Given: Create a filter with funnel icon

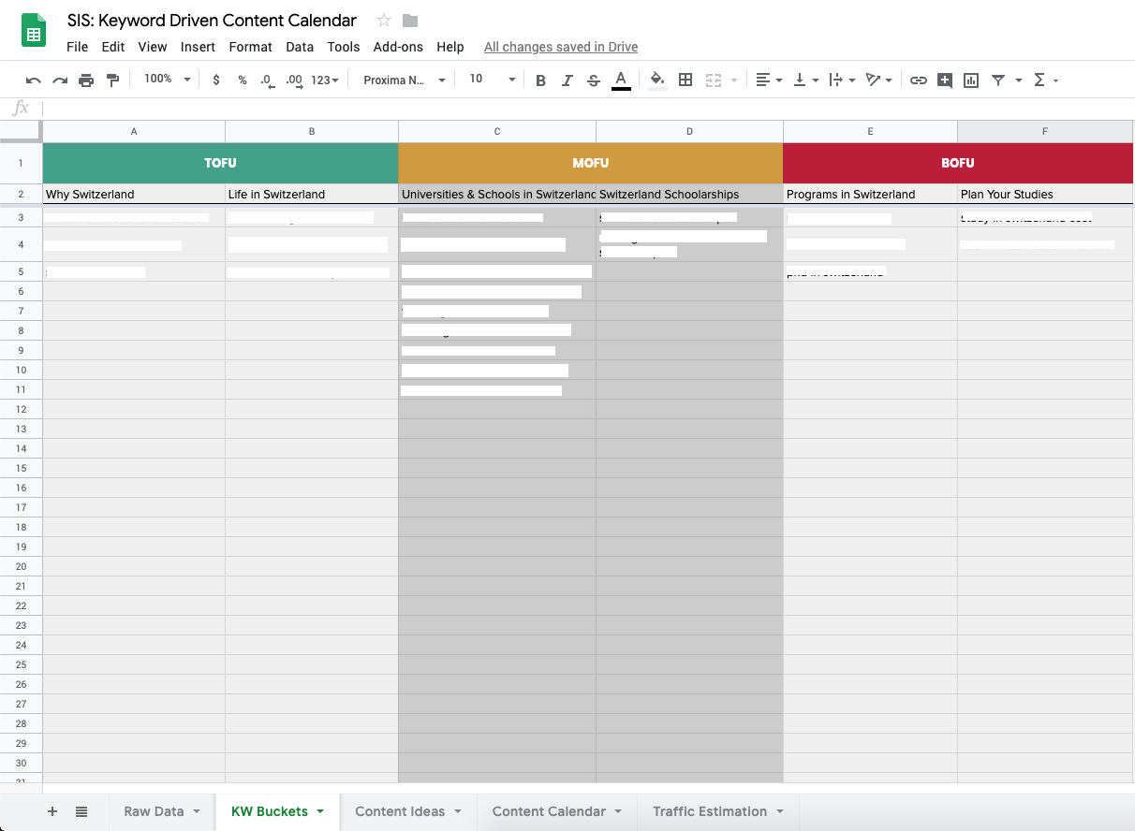Looking at the screenshot, I should point(998,80).
